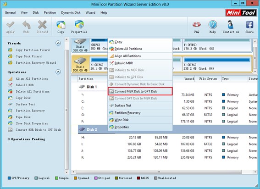The image size is (260, 189).
Task: Select Convert MBR Disk to GPT Disk in sidebar
Action: (x=38, y=130)
